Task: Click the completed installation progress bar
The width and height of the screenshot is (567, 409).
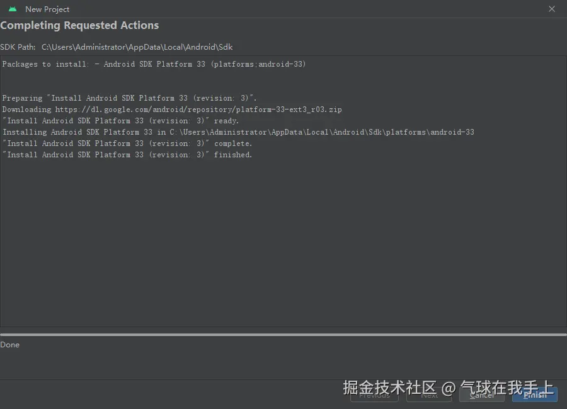Action: [283, 335]
